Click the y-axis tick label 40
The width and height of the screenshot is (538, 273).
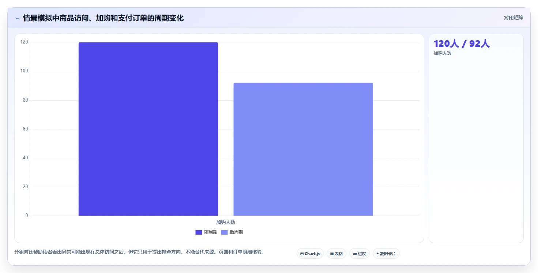(26, 158)
